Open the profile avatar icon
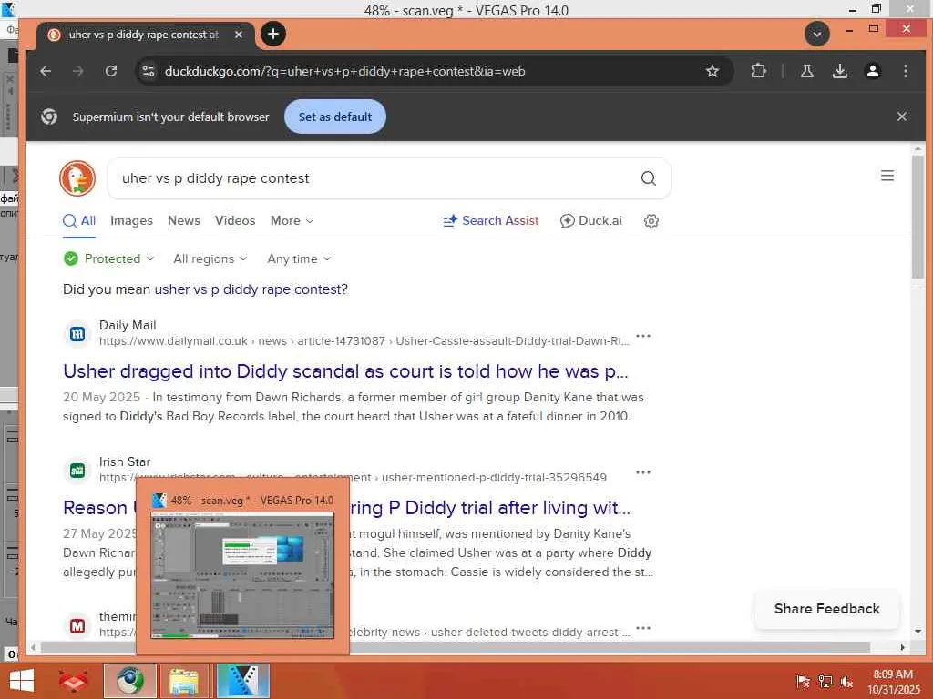 [x=872, y=71]
